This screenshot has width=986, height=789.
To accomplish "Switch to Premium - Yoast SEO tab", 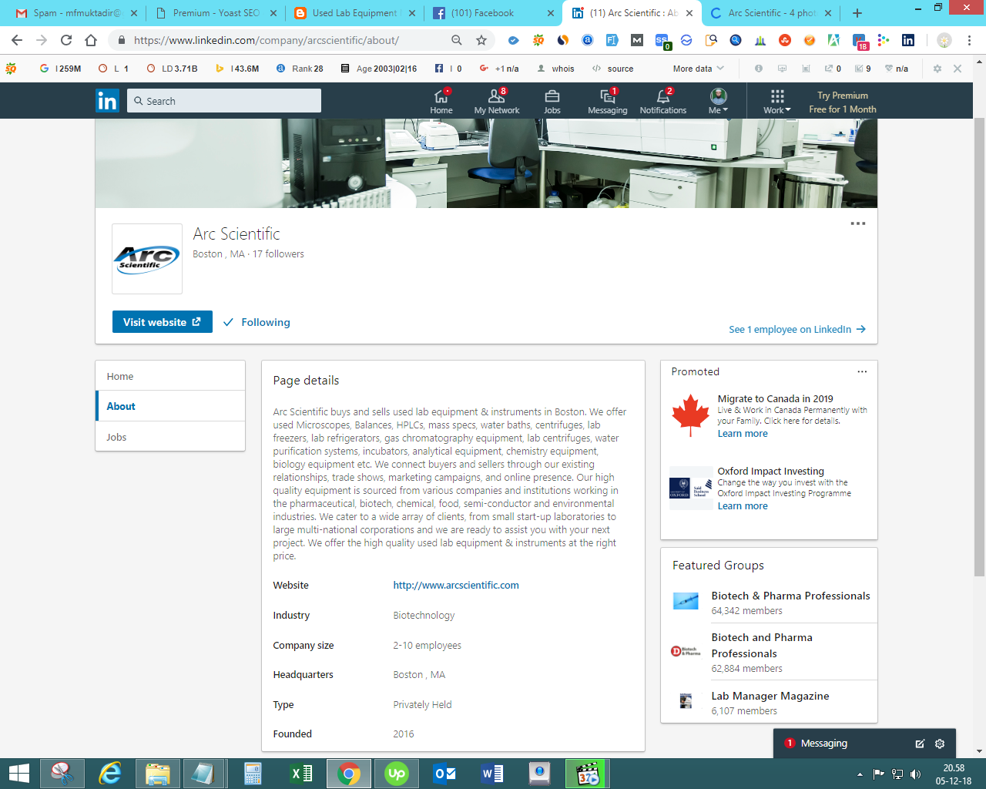I will click(x=216, y=13).
